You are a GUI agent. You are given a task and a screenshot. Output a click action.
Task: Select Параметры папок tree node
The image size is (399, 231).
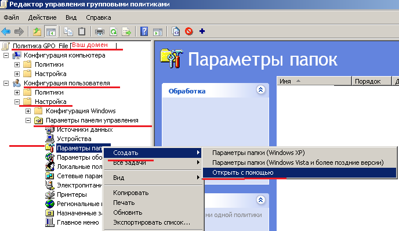79,148
